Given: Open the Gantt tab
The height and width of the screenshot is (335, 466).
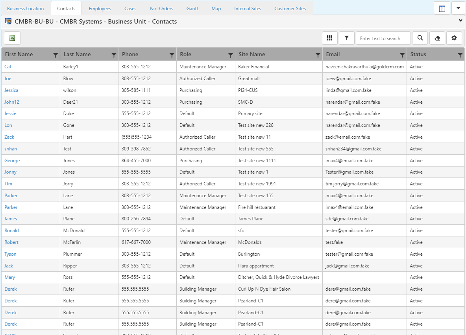Looking at the screenshot, I should [192, 9].
